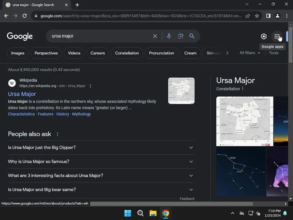Open the muted volume tray icon

(258, 213)
